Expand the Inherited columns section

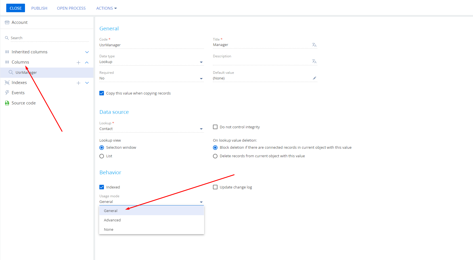click(x=87, y=52)
